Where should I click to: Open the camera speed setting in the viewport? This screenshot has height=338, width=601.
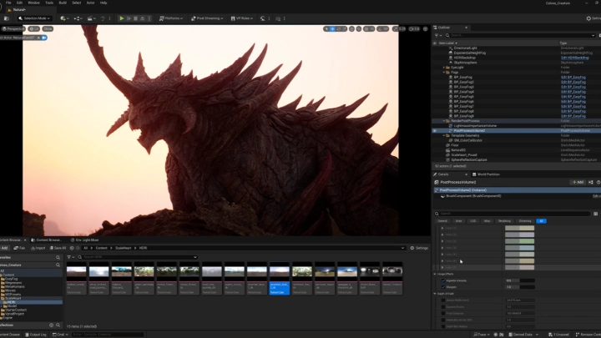414,28
